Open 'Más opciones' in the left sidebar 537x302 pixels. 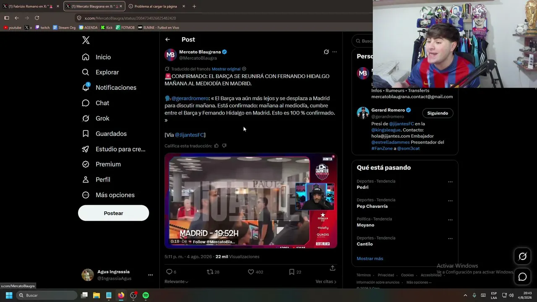[108, 195]
